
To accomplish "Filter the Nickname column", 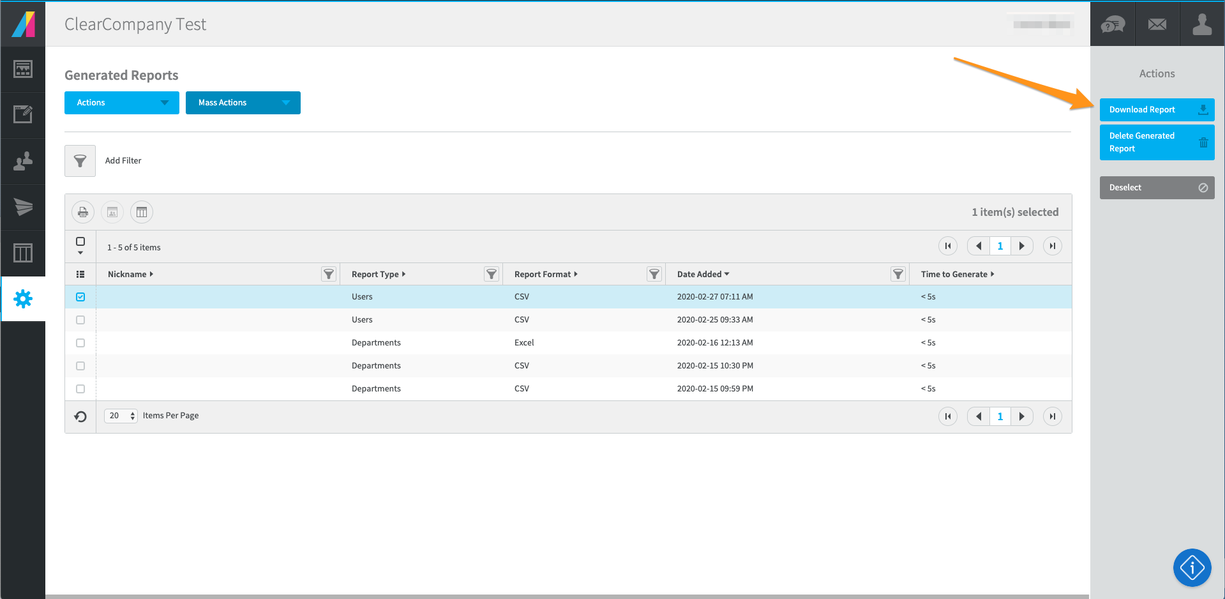I will [x=329, y=274].
